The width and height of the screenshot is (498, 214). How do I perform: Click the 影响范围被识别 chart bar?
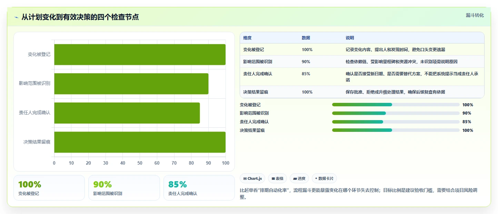[x=131, y=84]
